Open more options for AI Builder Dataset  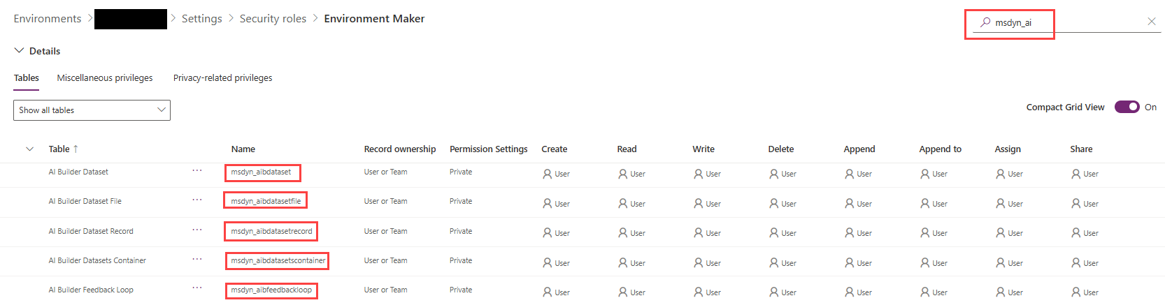(197, 171)
